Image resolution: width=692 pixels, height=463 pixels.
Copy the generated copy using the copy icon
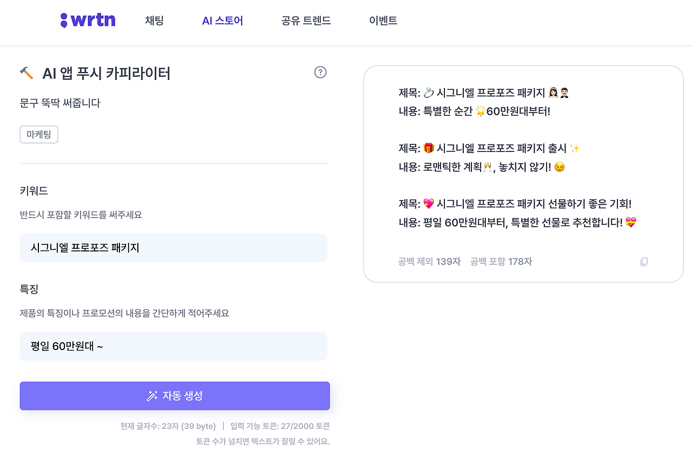[643, 261]
